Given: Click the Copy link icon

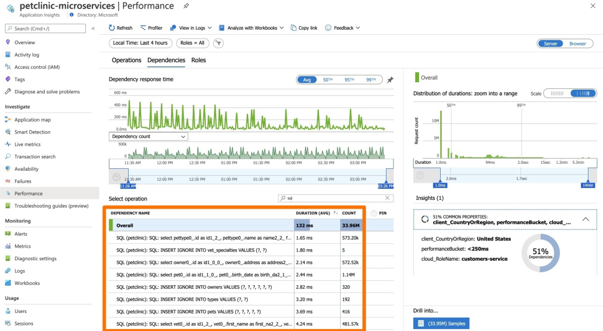Looking at the screenshot, I should [294, 28].
